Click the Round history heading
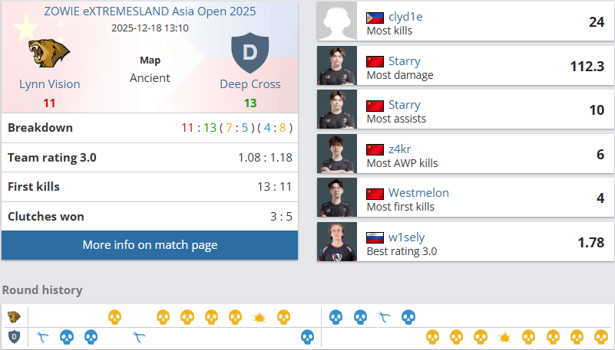This screenshot has width=615, height=350. (42, 290)
